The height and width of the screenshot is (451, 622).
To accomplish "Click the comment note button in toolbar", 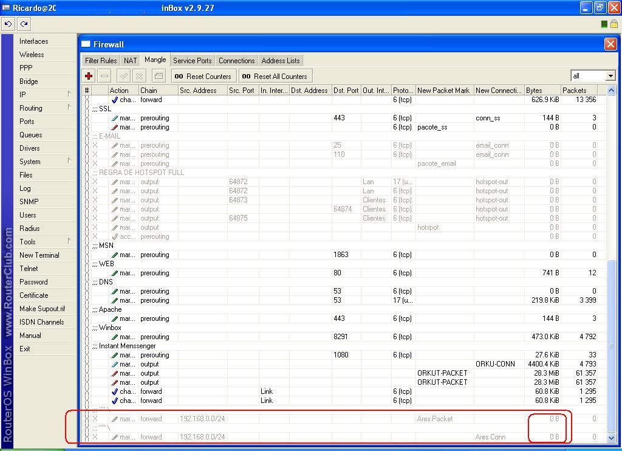I will coord(159,76).
